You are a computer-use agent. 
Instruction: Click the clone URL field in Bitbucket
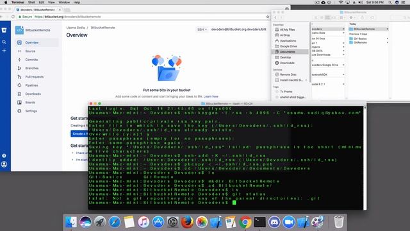pos(238,30)
